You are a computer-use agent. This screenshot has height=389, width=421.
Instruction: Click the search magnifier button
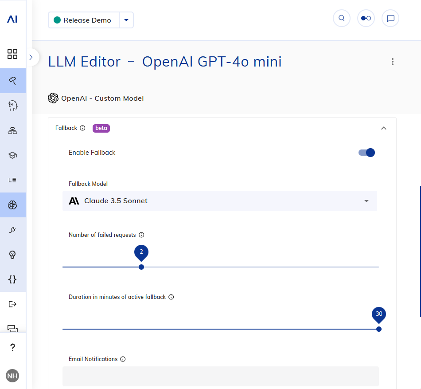(x=342, y=18)
